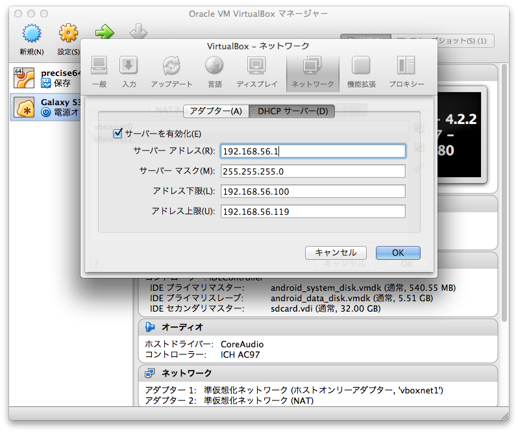This screenshot has width=518, height=433.
Task: Open the アップデート (Update) preferences icon
Action: coord(171,72)
